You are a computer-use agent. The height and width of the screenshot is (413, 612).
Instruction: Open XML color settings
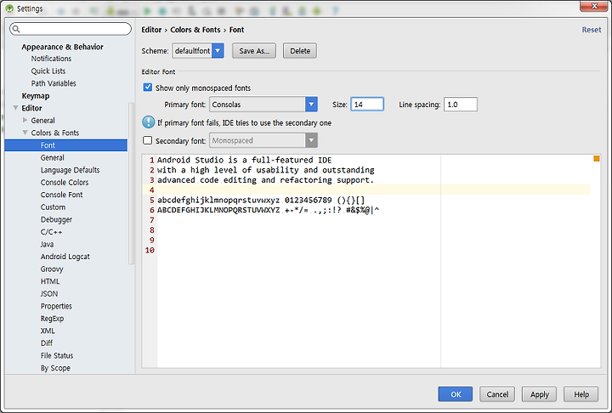[48, 331]
